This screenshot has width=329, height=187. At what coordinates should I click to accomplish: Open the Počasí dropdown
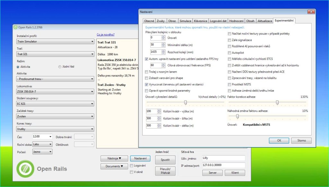42,152
